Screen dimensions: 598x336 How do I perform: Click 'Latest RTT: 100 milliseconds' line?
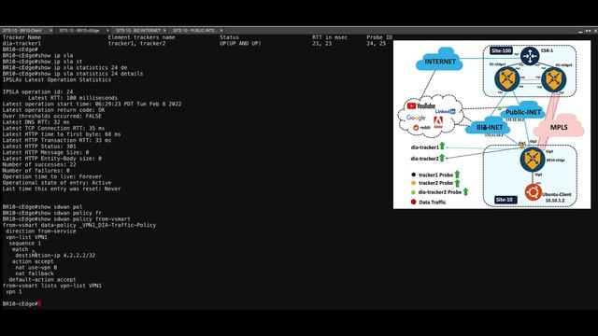(73, 98)
